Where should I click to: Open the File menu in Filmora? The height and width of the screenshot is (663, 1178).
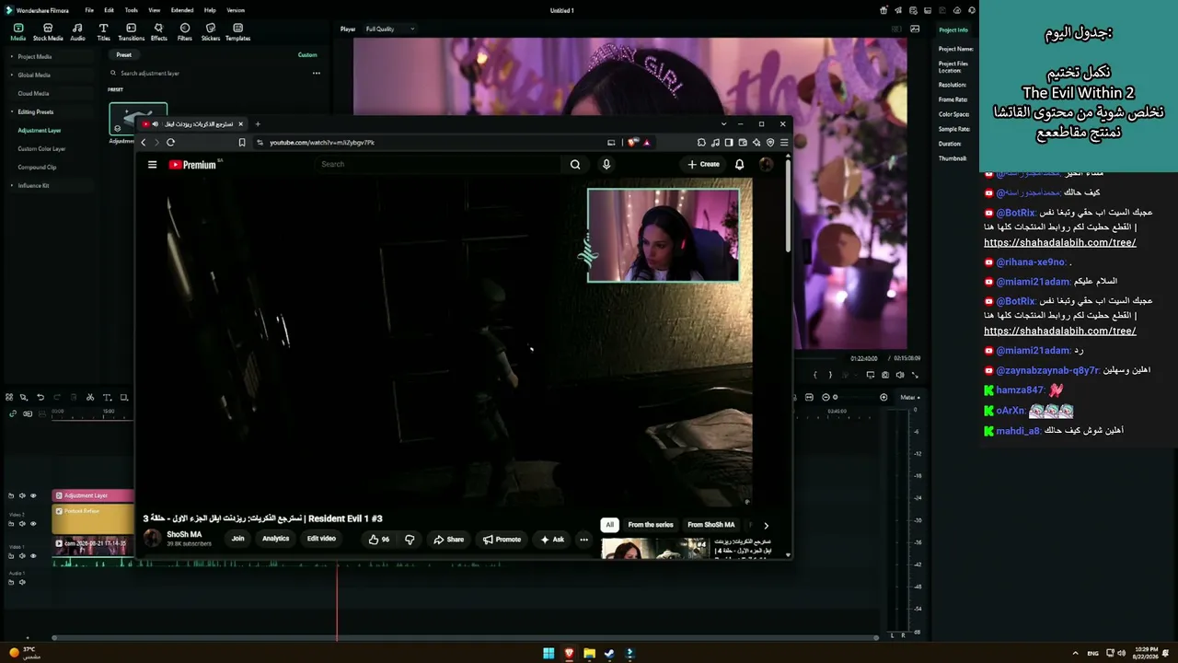pos(89,10)
